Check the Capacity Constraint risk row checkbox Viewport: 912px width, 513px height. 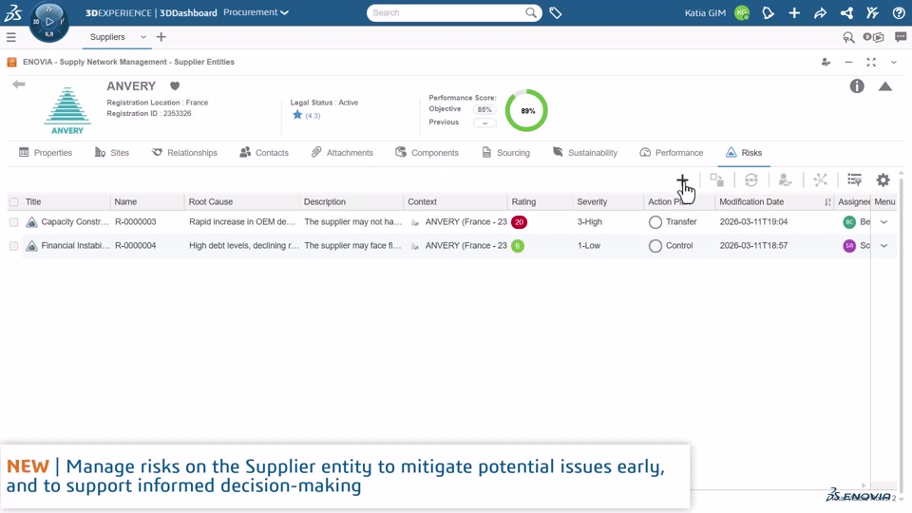click(14, 222)
